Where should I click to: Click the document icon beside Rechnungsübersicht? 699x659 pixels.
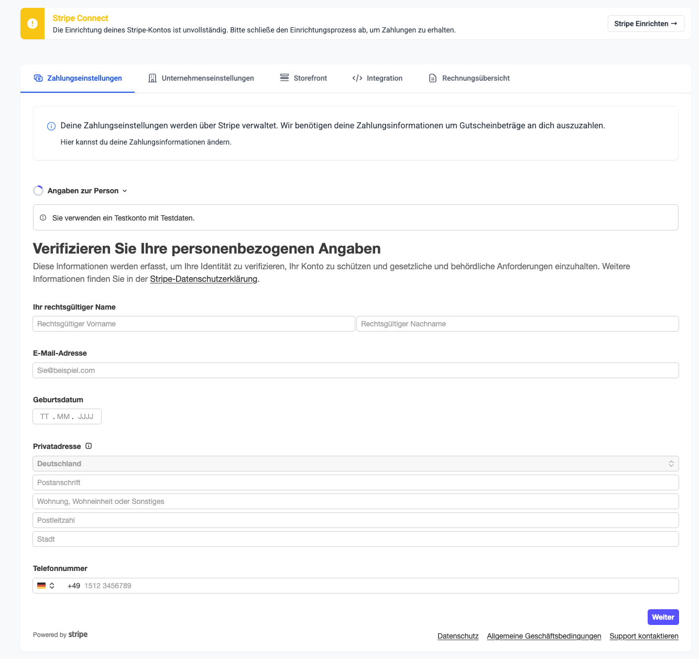click(x=433, y=78)
